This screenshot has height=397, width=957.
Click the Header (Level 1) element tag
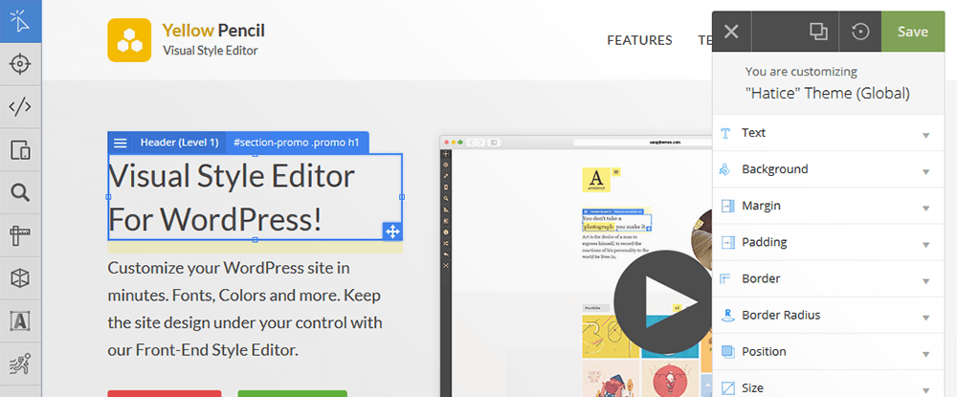tap(179, 143)
